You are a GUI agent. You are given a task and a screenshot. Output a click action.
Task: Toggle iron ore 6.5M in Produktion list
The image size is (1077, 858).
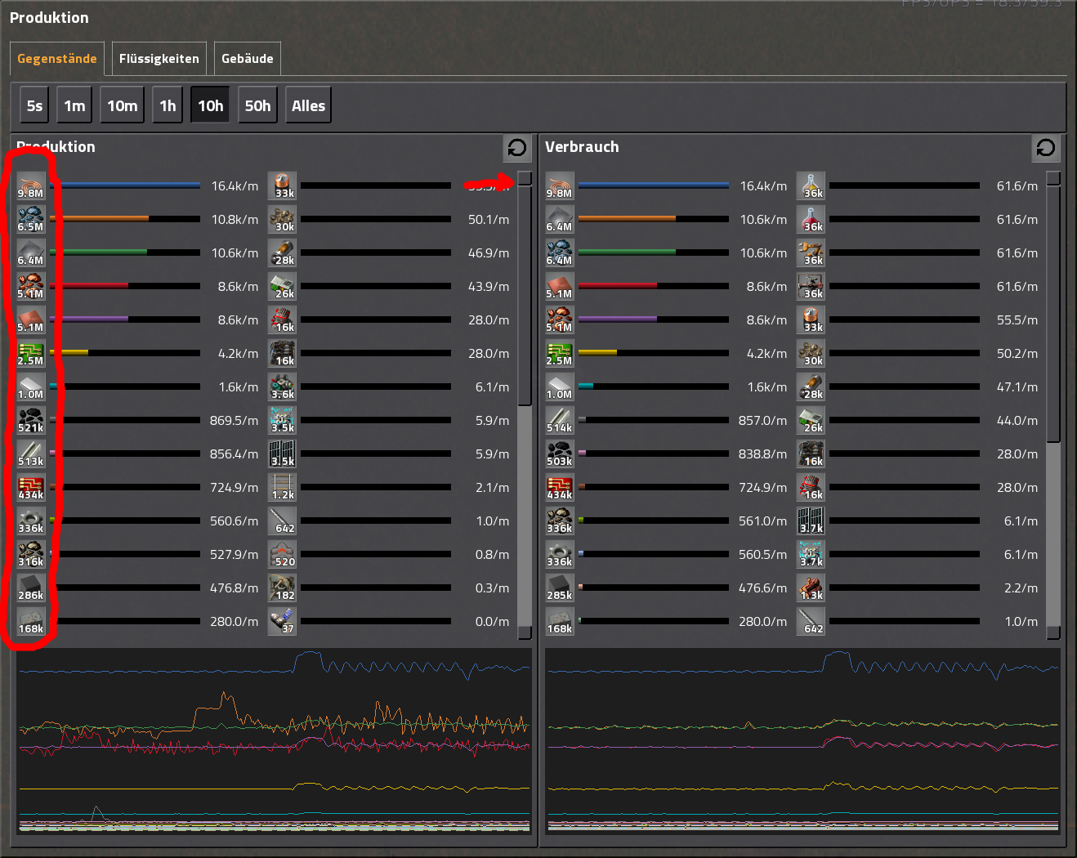(31, 219)
